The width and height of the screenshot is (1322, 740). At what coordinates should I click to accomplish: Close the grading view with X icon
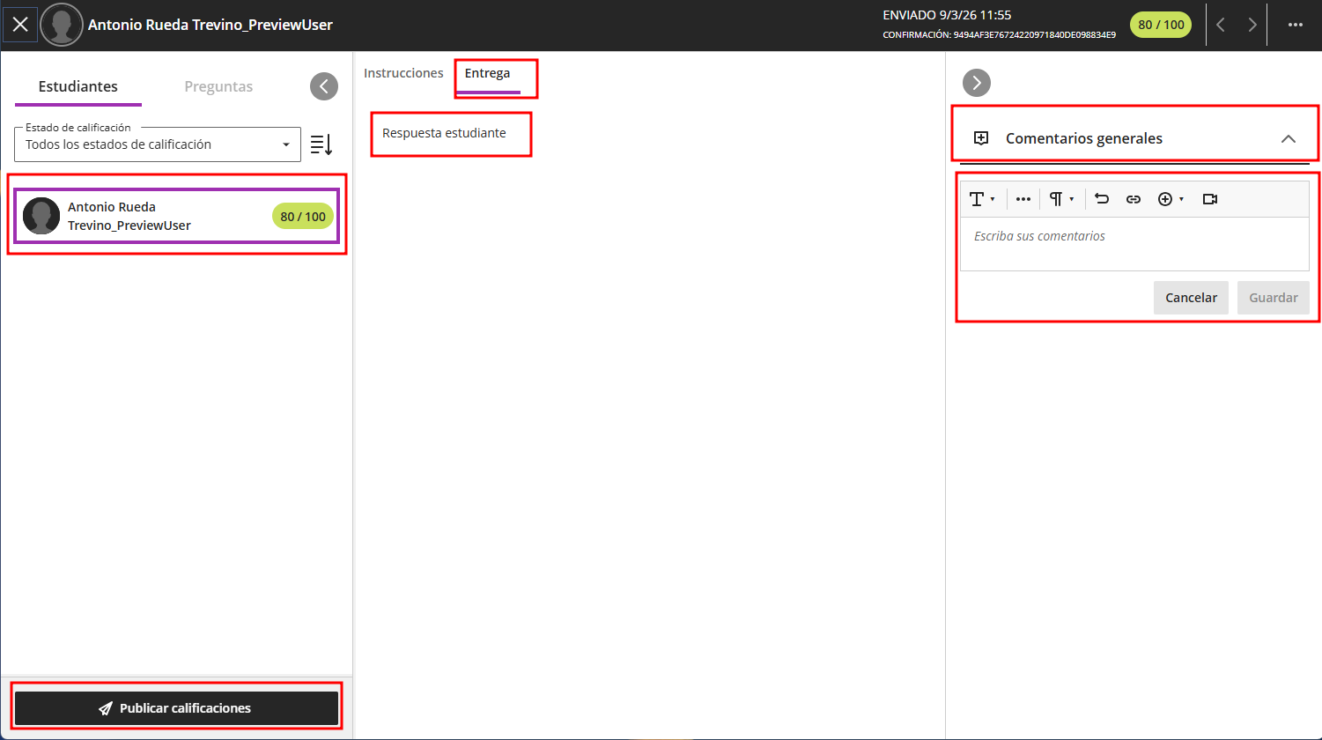(20, 25)
